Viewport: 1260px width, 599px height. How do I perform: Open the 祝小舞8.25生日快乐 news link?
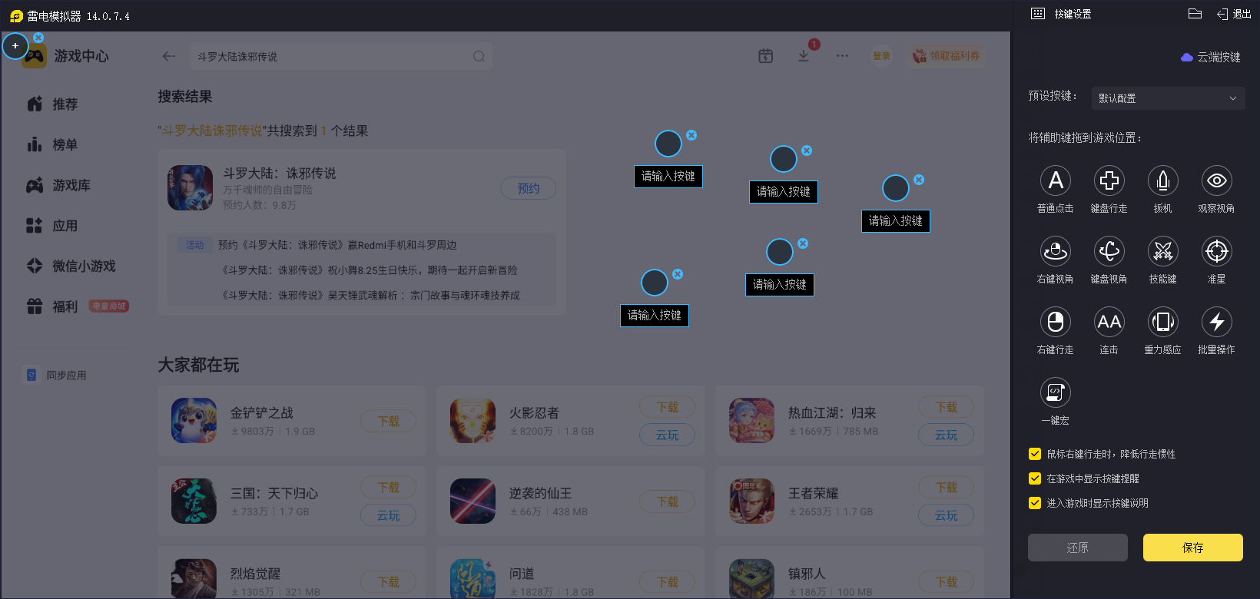coord(370,270)
